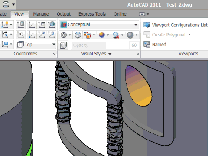Click the UCS Z-Axis Vector icon

pyautogui.click(x=42, y=35)
